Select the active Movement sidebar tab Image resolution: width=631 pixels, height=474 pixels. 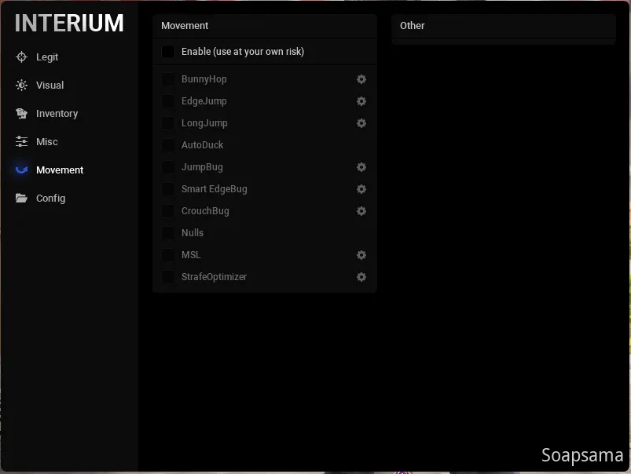click(60, 170)
